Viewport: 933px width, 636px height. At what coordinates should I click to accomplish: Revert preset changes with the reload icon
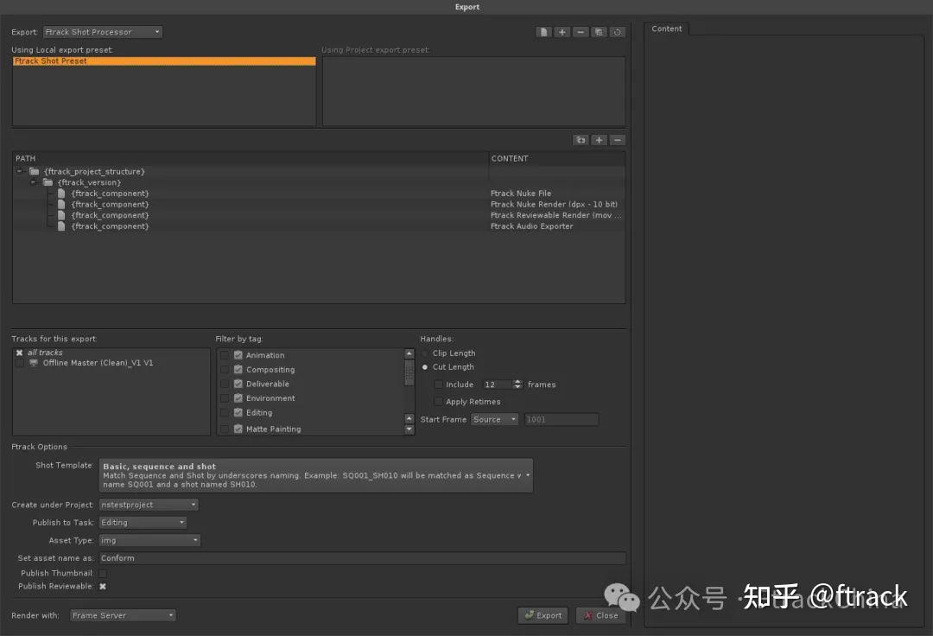coord(618,31)
